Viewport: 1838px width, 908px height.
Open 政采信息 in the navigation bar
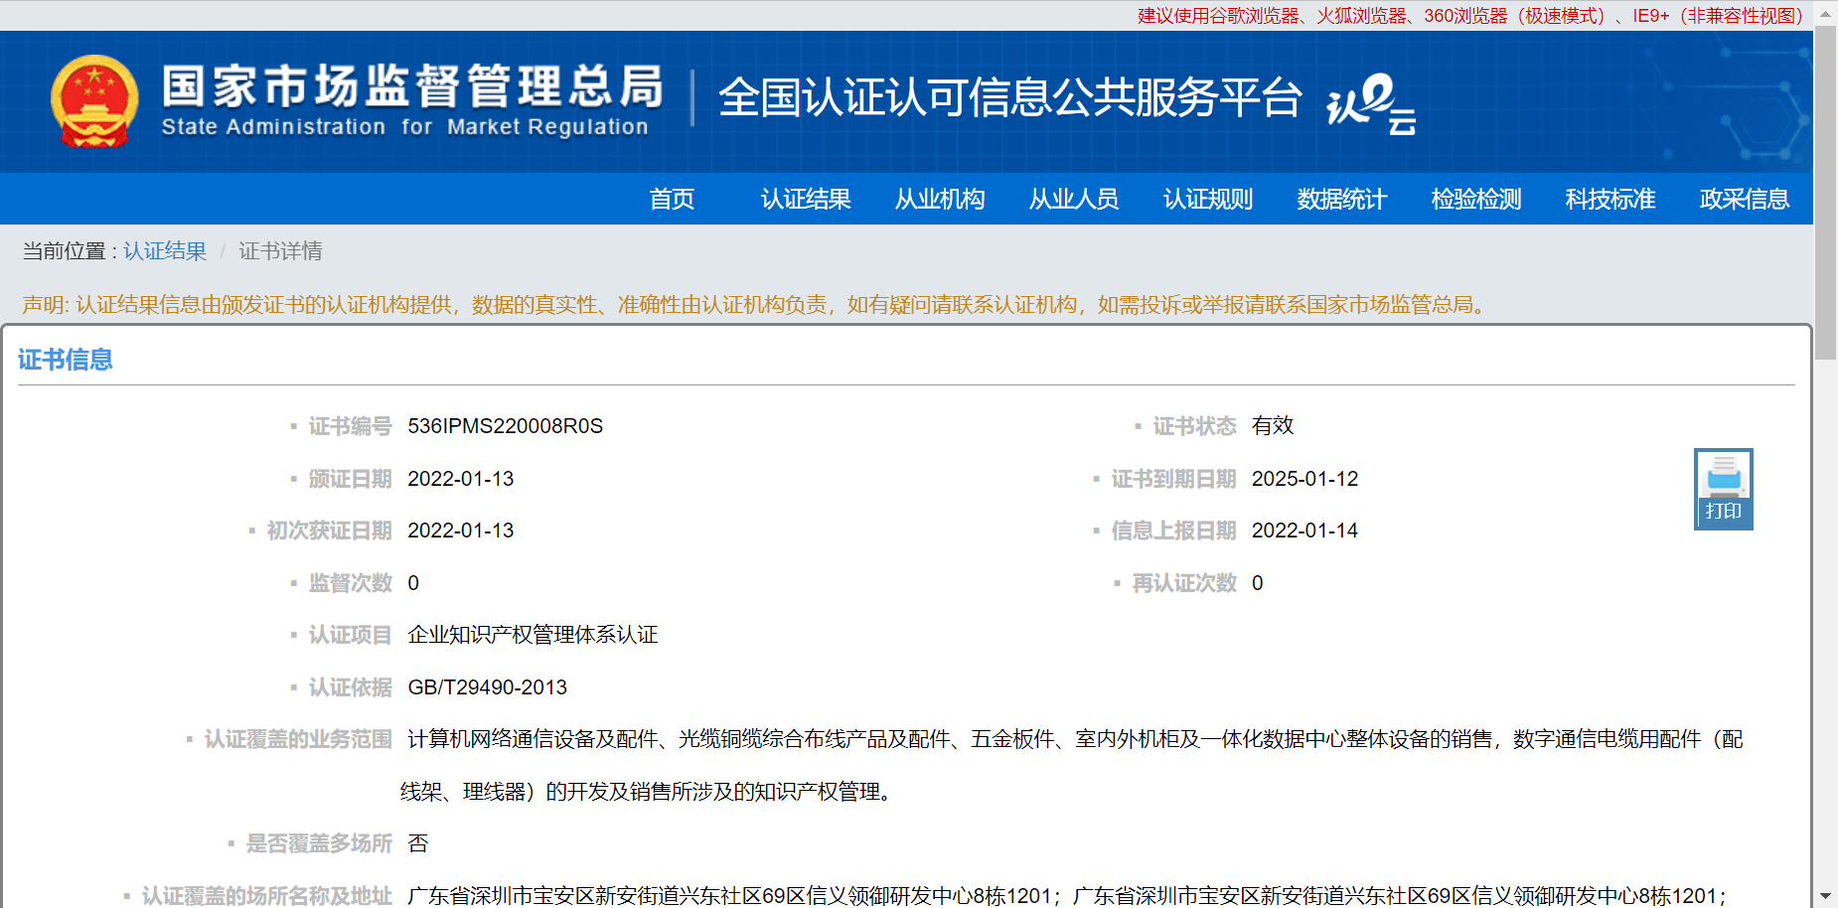click(x=1745, y=199)
